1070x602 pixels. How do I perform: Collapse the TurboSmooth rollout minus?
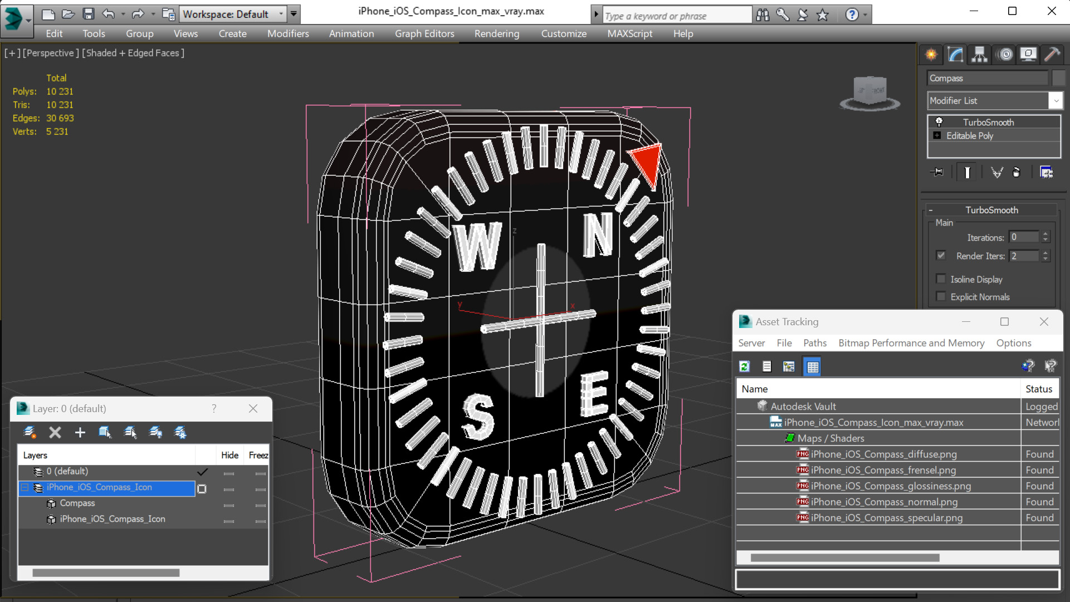pyautogui.click(x=930, y=210)
